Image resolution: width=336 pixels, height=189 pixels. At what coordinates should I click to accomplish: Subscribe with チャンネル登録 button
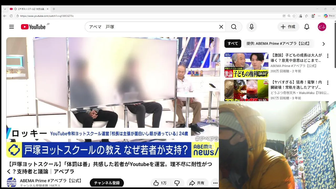tap(107, 183)
